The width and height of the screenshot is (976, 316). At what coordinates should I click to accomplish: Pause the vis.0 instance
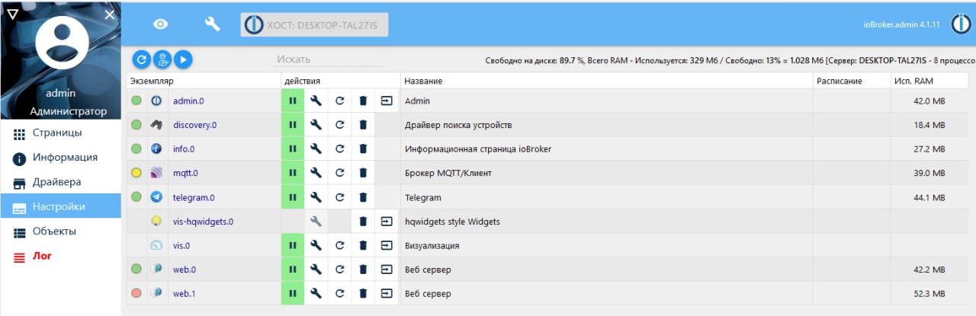292,245
